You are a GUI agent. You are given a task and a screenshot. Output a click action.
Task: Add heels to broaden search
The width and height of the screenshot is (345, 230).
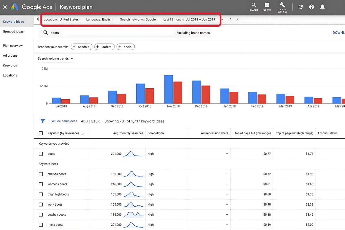pyautogui.click(x=126, y=47)
